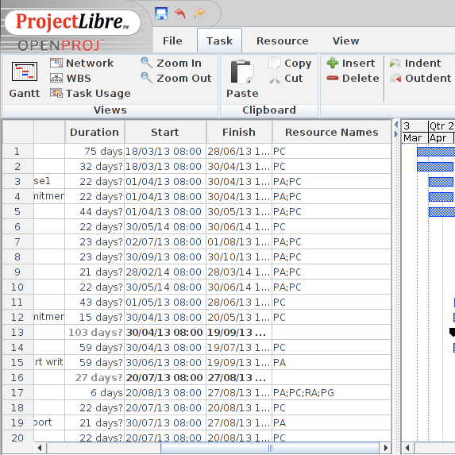This screenshot has width=455, height=455.
Task: Click the Outdent arrow icon
Action: (x=395, y=78)
